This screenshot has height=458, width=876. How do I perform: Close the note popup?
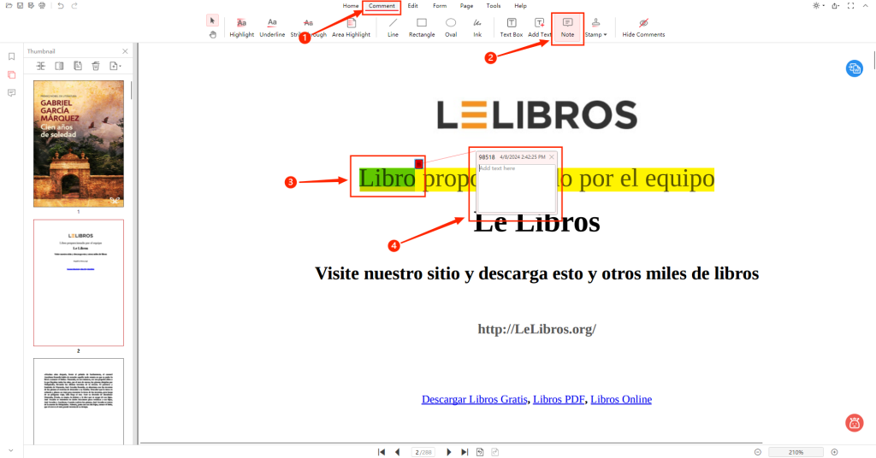tap(552, 157)
